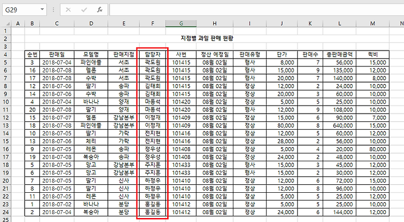404x222 pixels.
Task: Click inside the empty formula bar
Action: 256,10
